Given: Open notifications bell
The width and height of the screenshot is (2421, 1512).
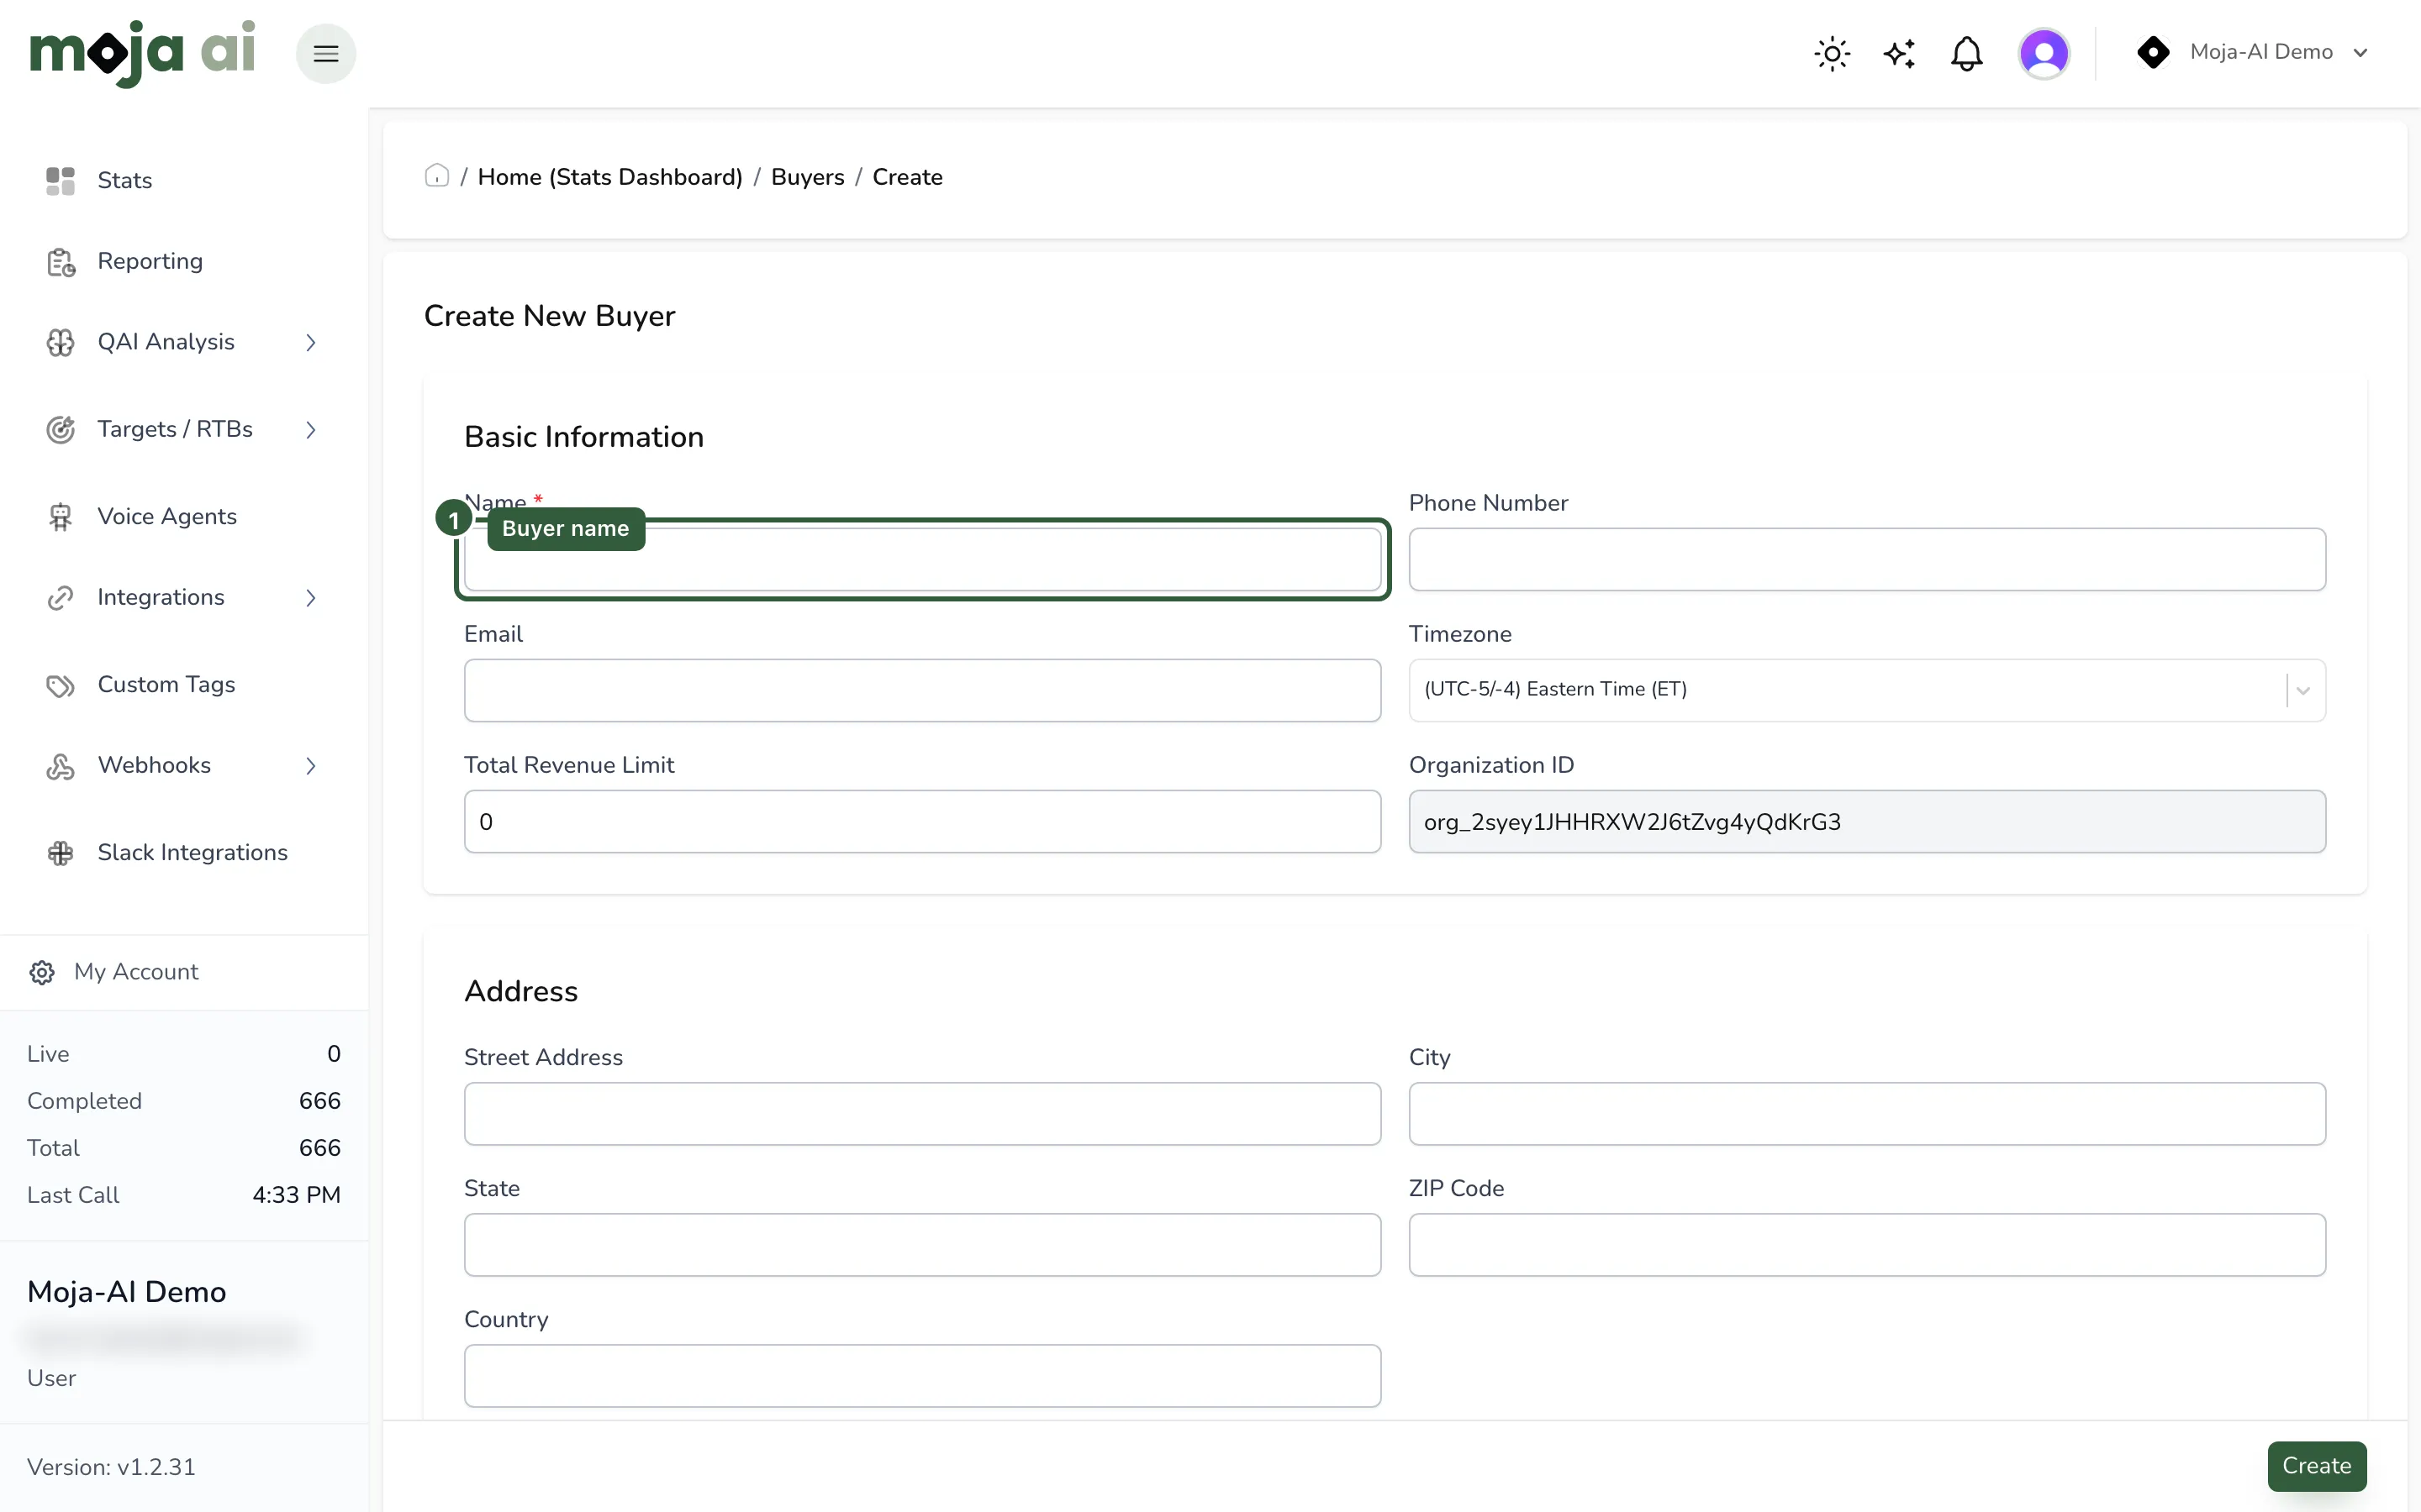Looking at the screenshot, I should [x=1966, y=53].
